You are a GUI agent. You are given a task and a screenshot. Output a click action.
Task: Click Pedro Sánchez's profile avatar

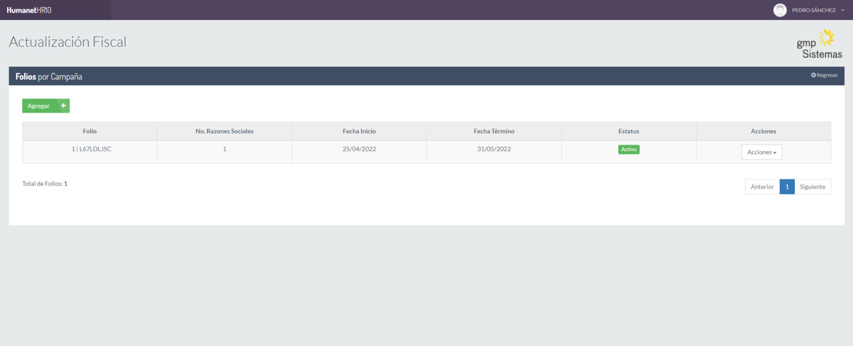780,10
